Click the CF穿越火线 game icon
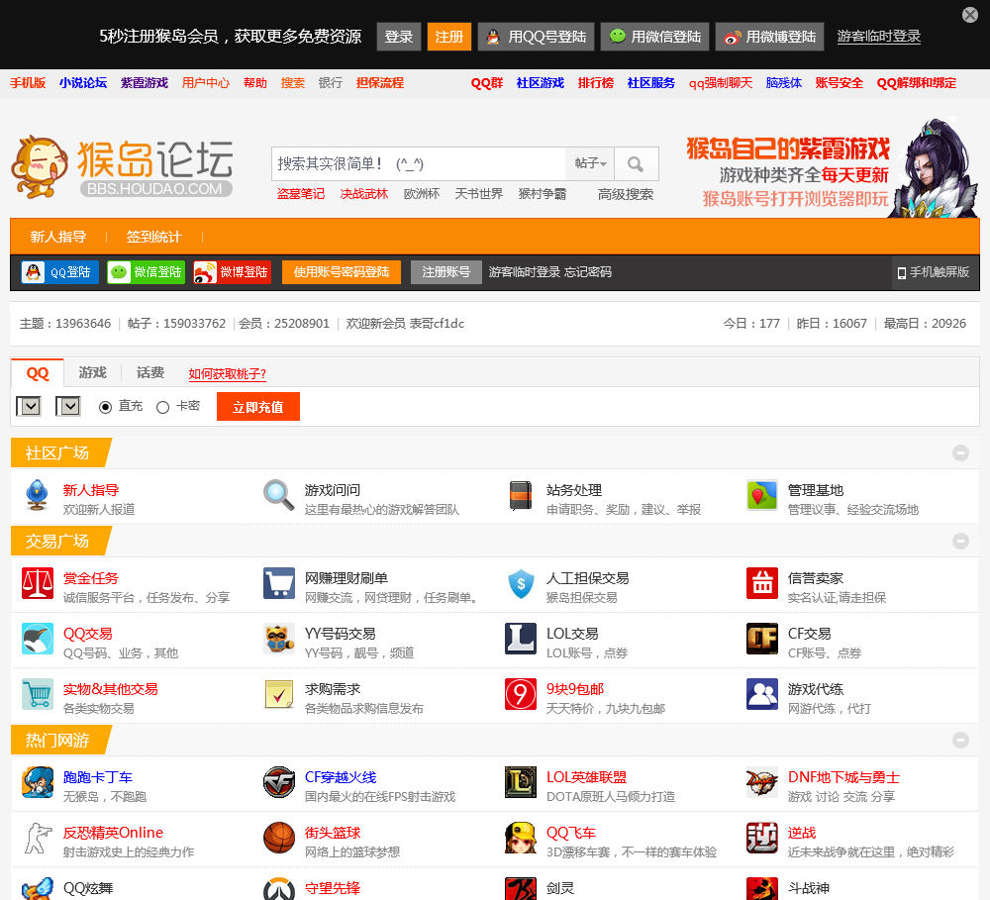The image size is (990, 900). pyautogui.click(x=279, y=782)
